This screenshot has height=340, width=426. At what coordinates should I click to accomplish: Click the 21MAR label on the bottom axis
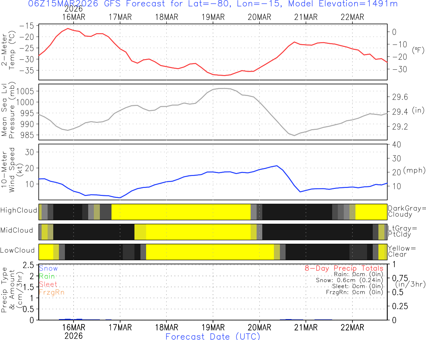coord(306,327)
